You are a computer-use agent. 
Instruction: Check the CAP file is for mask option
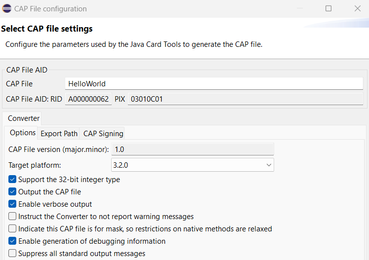point(12,228)
